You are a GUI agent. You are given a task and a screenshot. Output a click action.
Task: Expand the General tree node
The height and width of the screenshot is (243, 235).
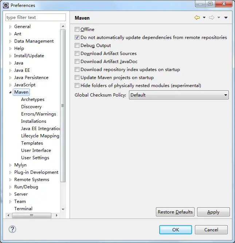[x=11, y=27]
